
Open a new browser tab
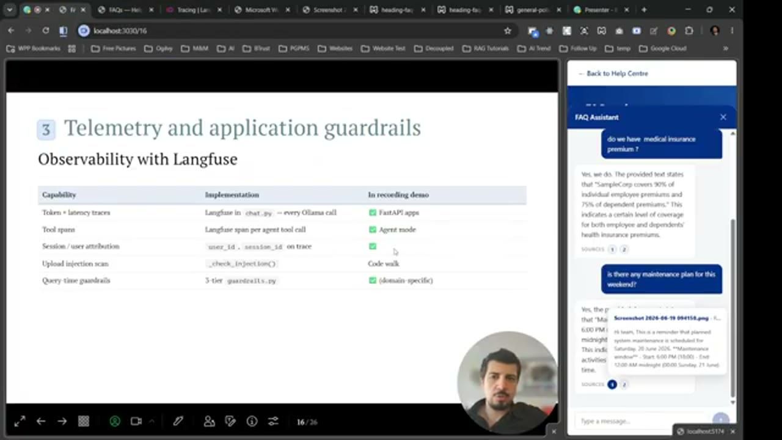click(644, 10)
